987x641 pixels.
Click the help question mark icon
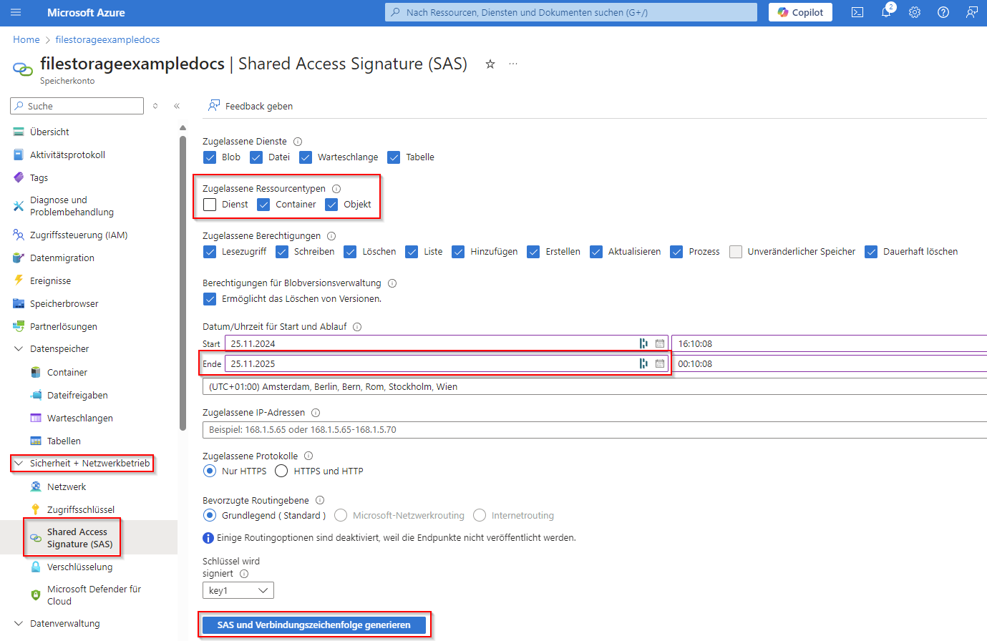[x=943, y=12]
